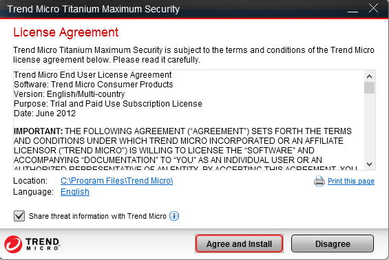The image size is (389, 260).
Task: Click the scroll down arrow of license text
Action: click(370, 164)
